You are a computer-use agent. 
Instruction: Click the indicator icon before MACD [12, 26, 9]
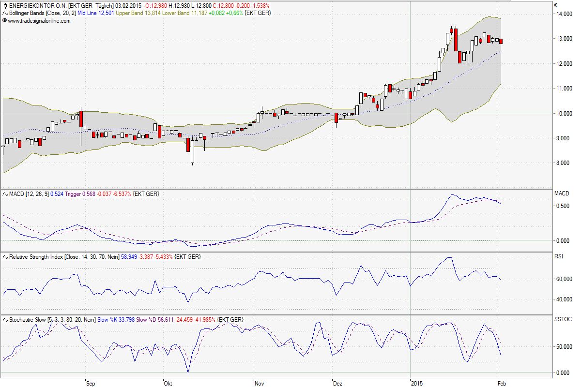[5, 194]
